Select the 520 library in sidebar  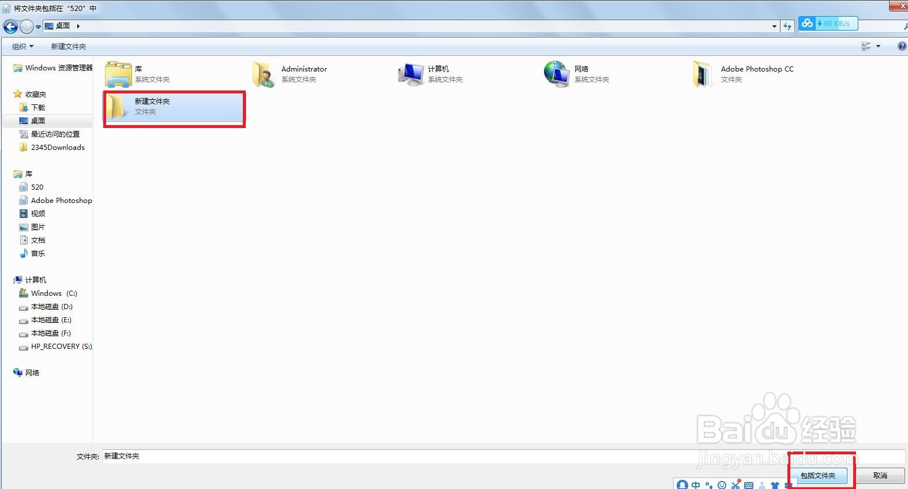pos(31,187)
